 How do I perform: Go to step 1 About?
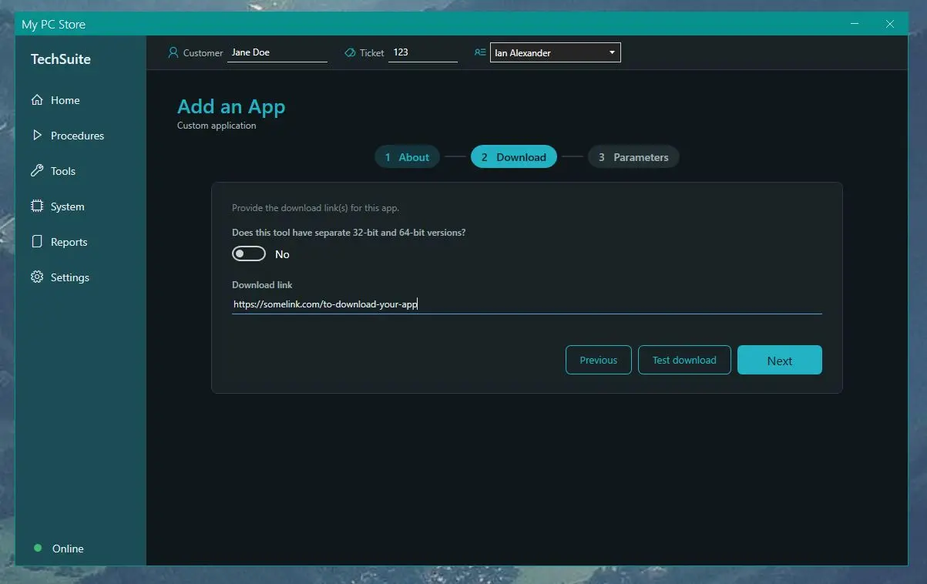(407, 157)
